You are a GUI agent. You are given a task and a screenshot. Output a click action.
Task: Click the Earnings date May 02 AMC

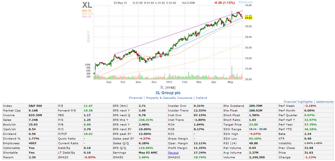(x=148, y=153)
